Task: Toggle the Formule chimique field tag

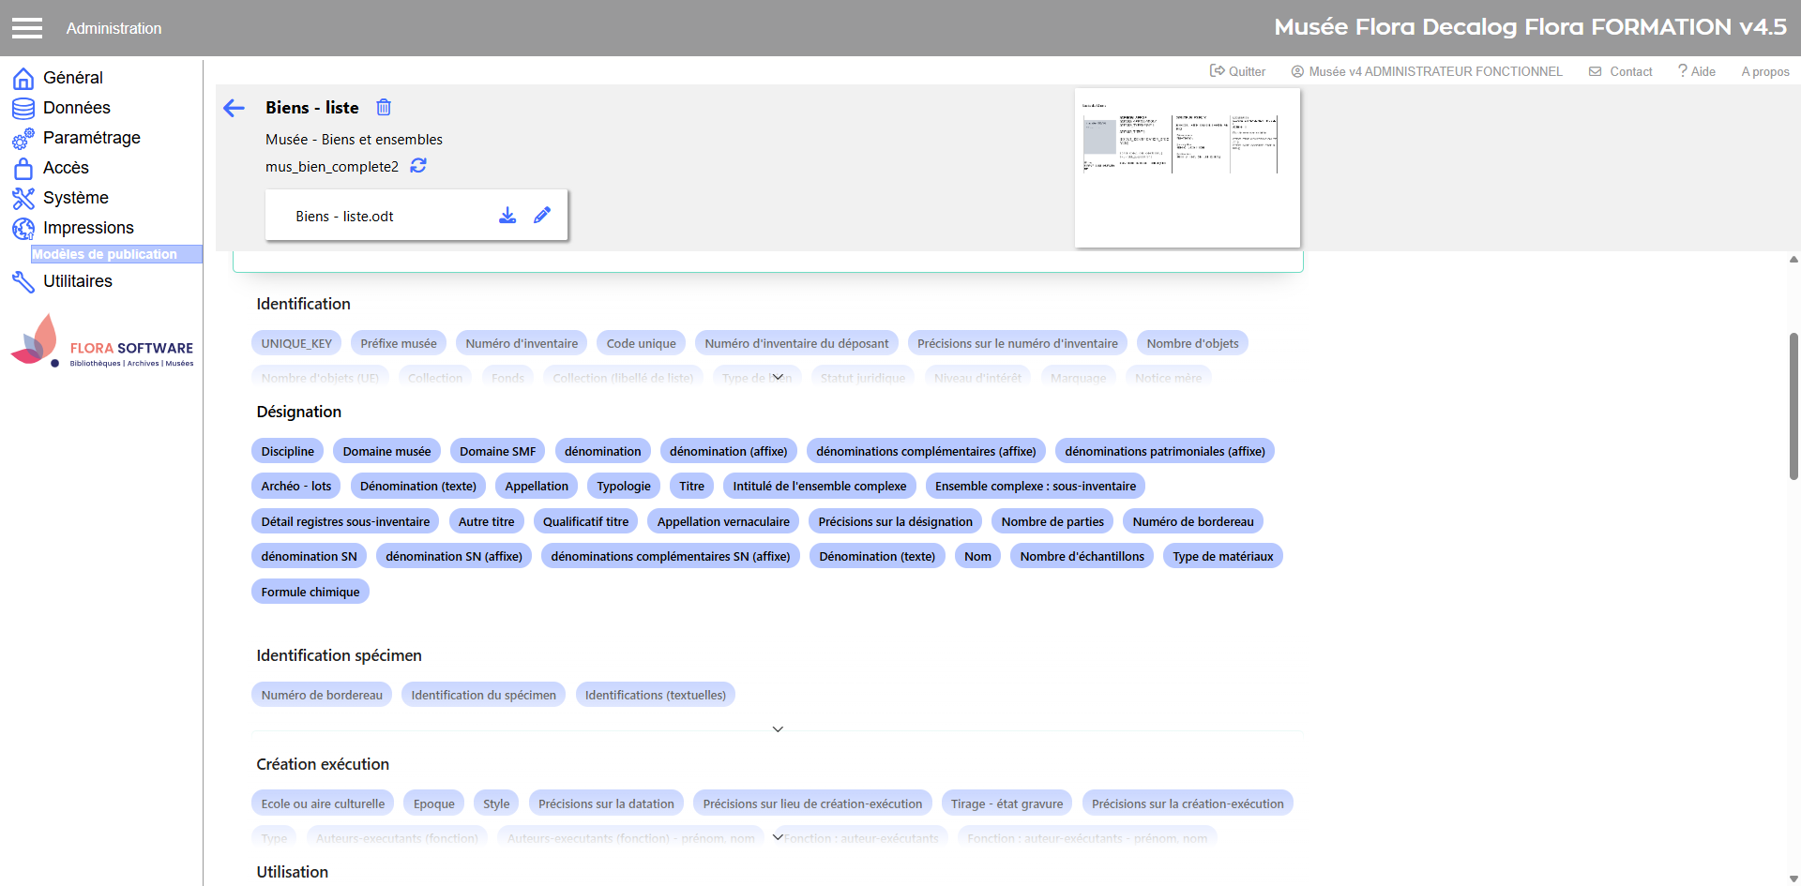Action: (x=310, y=592)
